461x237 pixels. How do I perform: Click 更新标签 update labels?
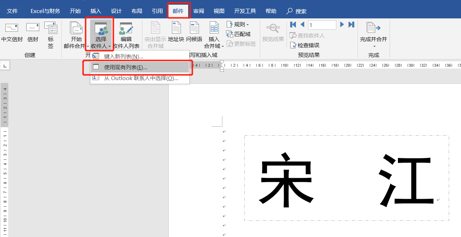click(241, 44)
